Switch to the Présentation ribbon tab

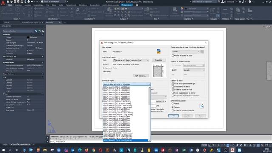tap(127, 5)
